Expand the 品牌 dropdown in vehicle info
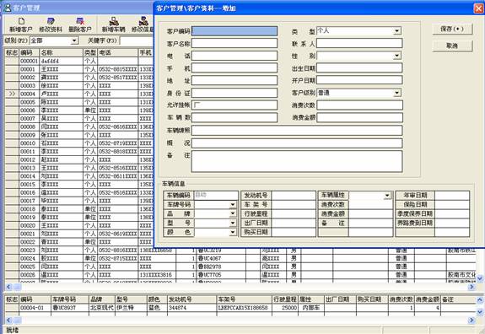Screen dimensions: 485x334 click(x=233, y=213)
